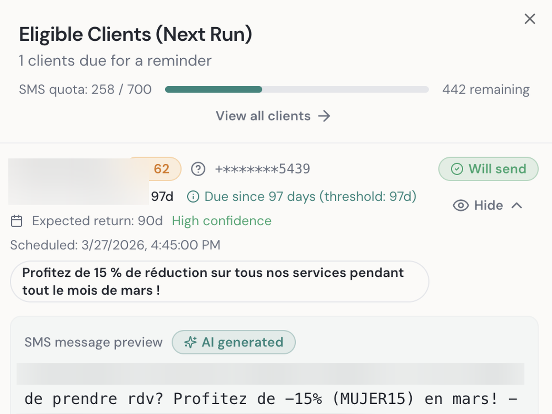Select the March discount message bubble
Screen dimensions: 552x414
(x=219, y=281)
